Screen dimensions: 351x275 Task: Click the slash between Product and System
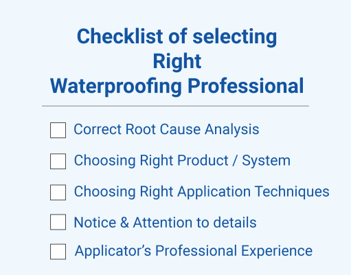(x=235, y=160)
